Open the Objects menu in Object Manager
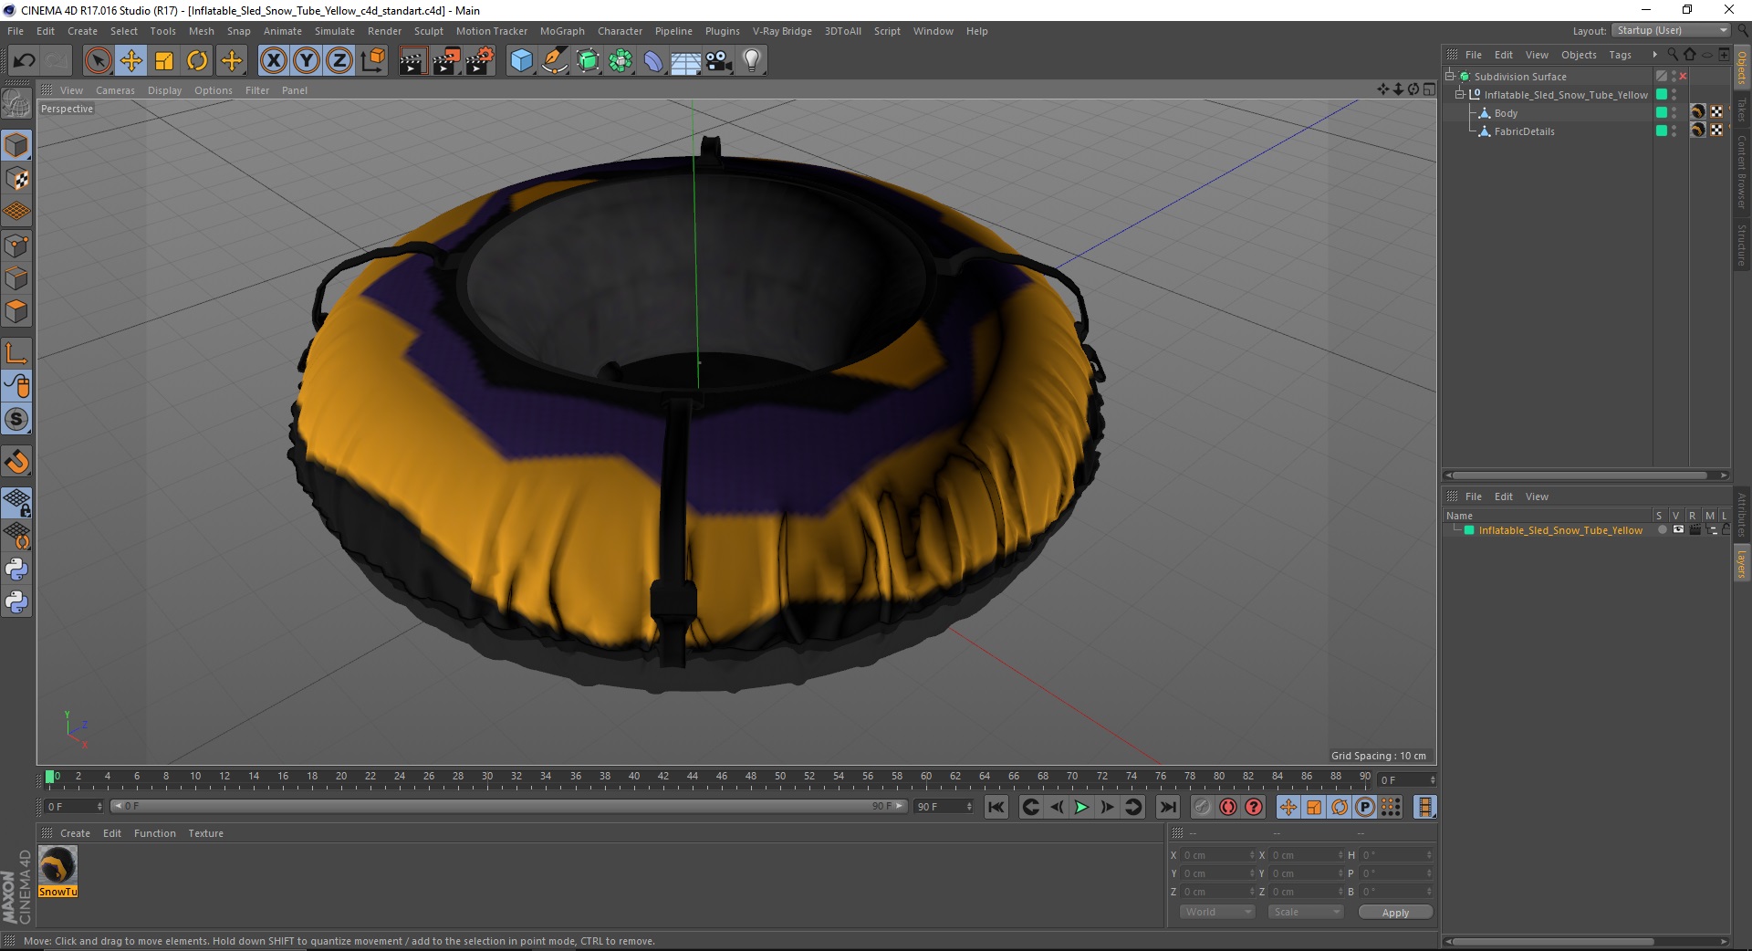Screen dimensions: 1752x951 pos(1579,55)
